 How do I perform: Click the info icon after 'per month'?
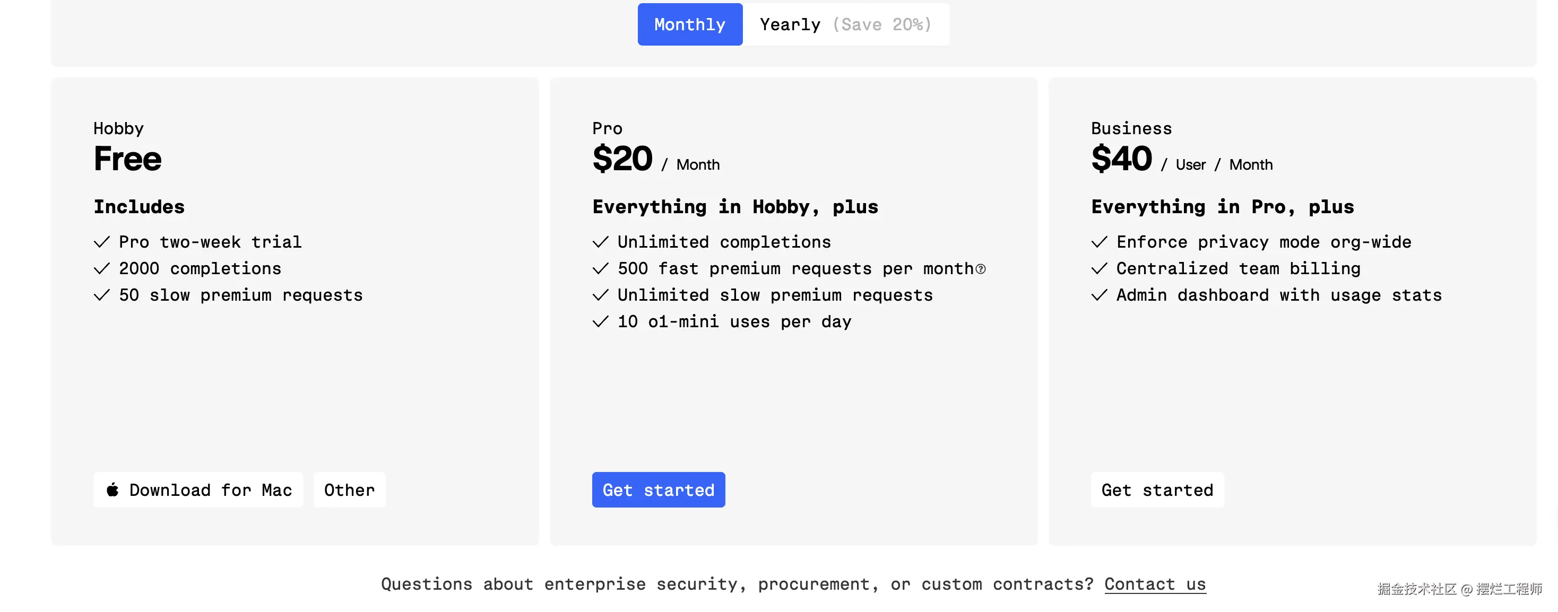tap(981, 269)
